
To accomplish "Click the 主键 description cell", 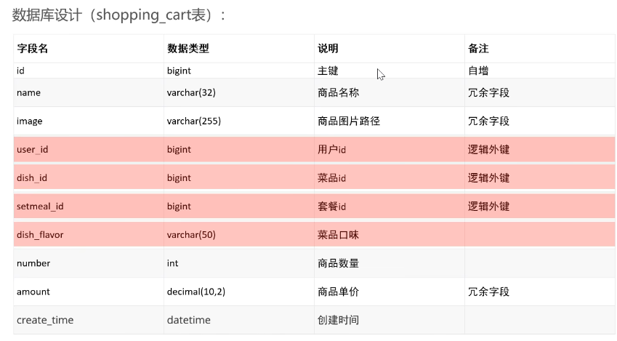I will click(328, 71).
